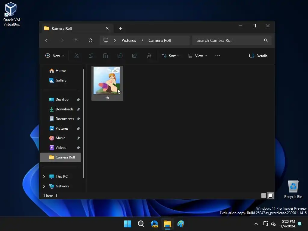Expand the Network tree node
This screenshot has width=308, height=231.
point(44,186)
